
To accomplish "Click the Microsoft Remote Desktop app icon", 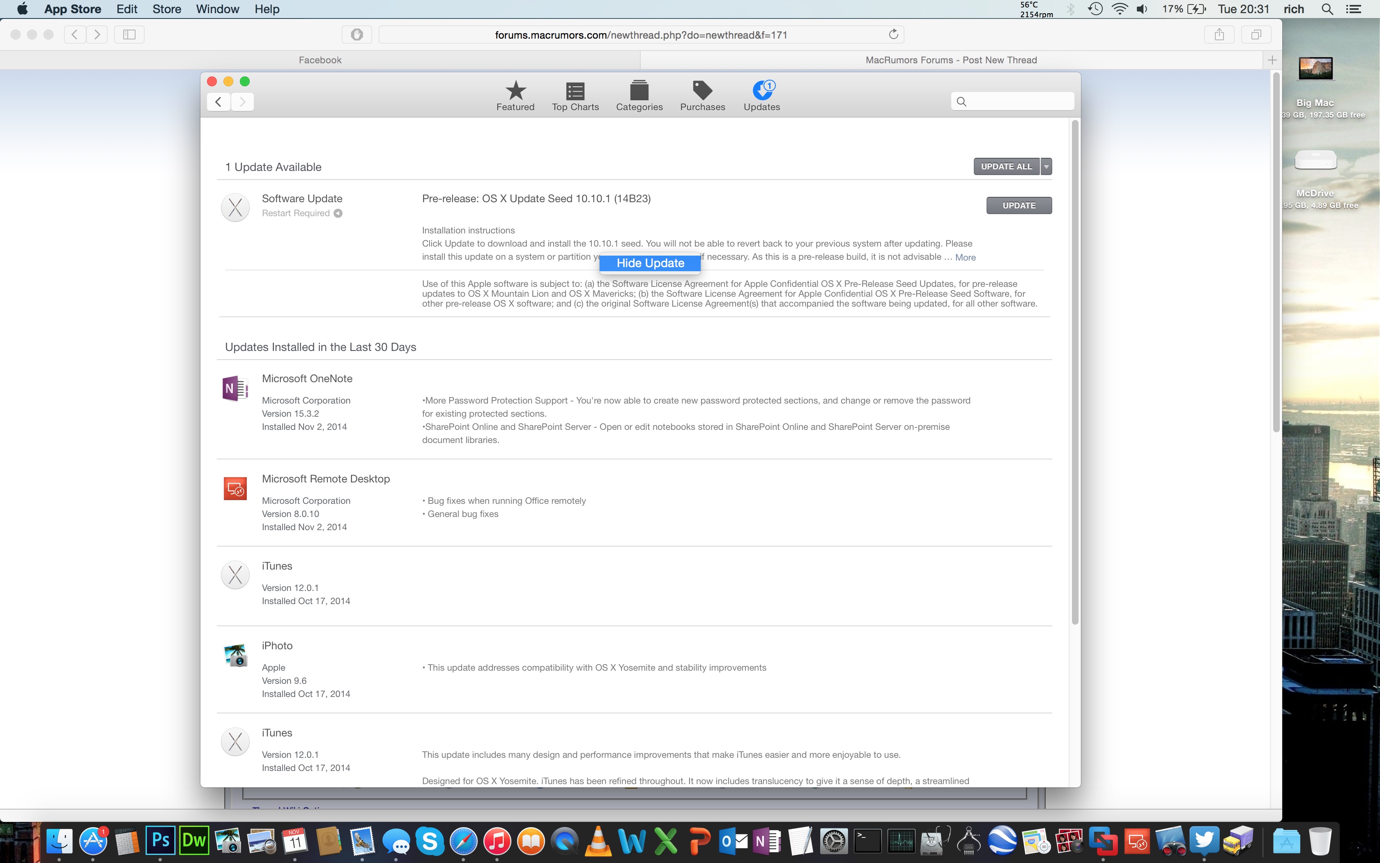I will pyautogui.click(x=235, y=489).
